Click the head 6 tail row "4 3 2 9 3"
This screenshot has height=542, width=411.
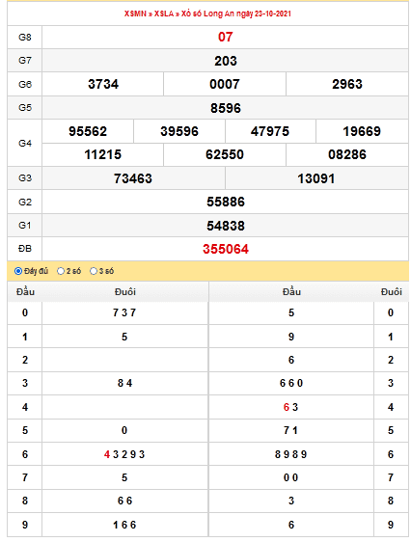click(124, 454)
